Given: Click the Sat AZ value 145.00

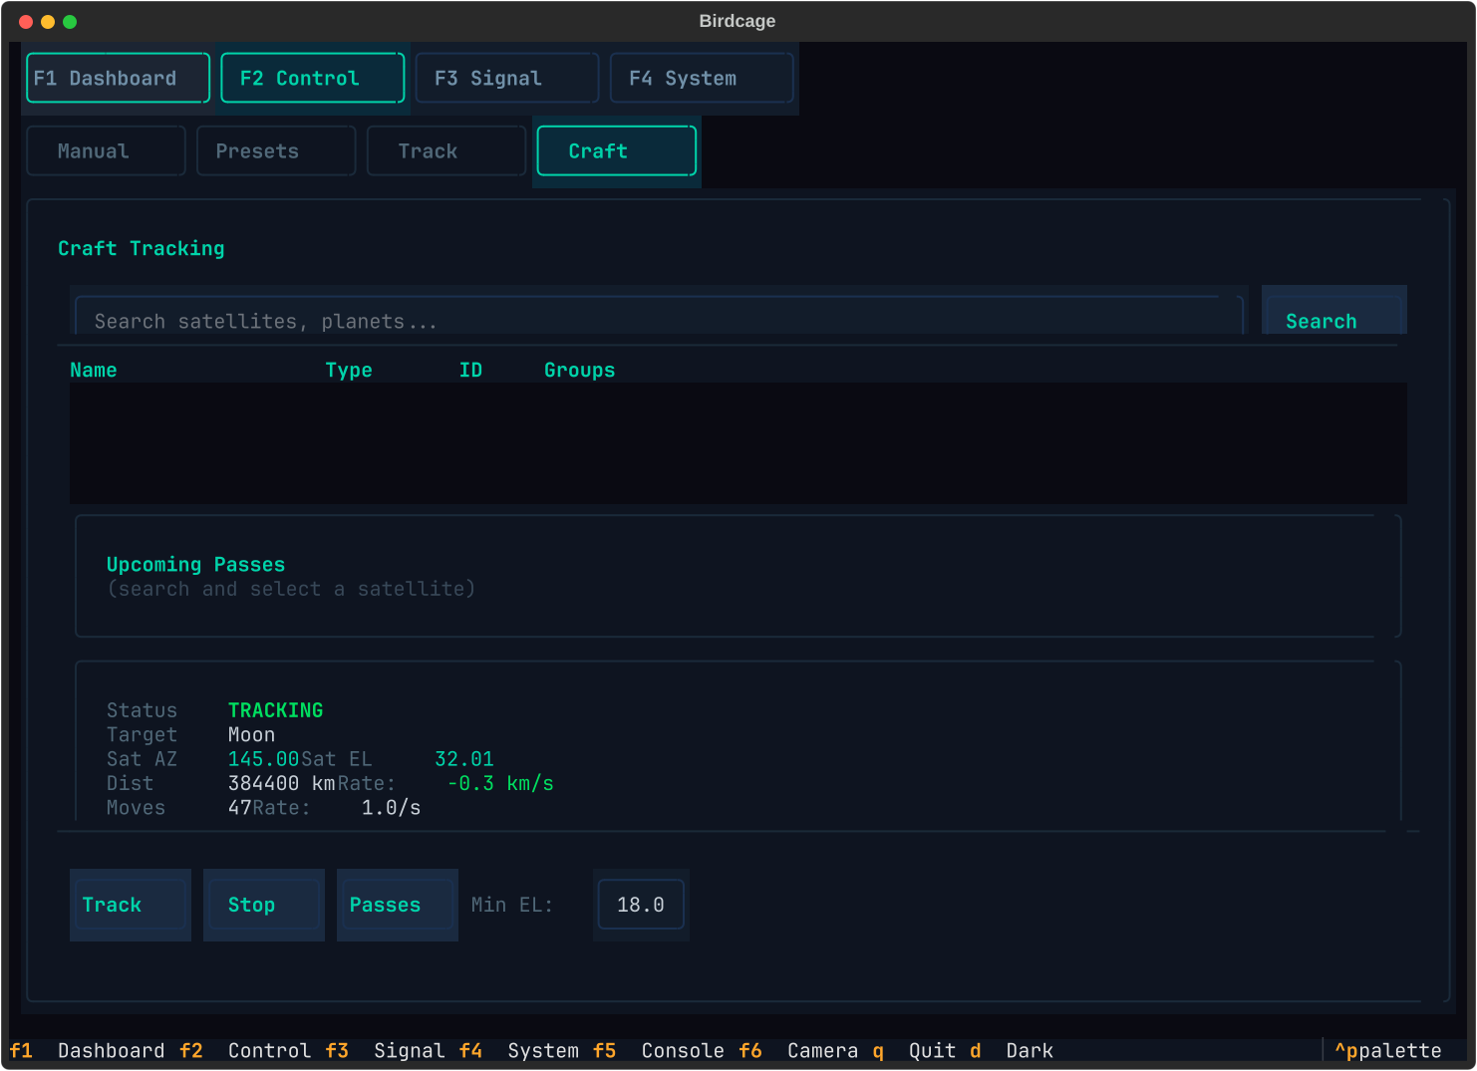Looking at the screenshot, I should coord(264,759).
